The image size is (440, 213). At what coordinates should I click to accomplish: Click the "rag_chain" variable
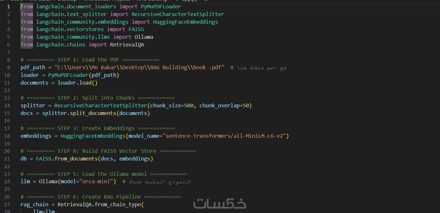[x=34, y=204]
